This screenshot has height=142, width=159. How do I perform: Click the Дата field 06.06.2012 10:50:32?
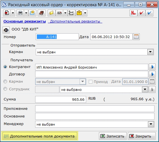(111, 37)
